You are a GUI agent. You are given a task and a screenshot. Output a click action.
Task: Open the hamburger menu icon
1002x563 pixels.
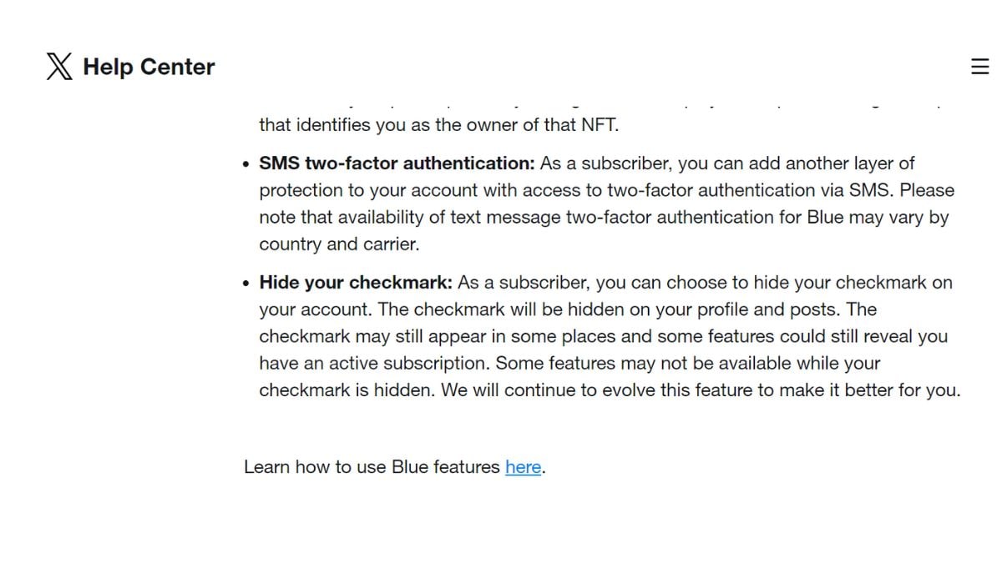pos(980,67)
